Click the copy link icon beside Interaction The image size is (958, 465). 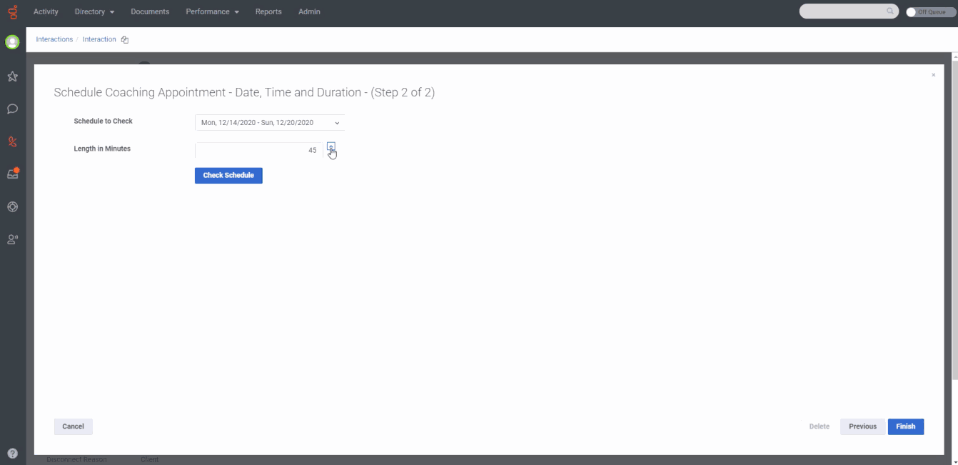[x=125, y=40]
